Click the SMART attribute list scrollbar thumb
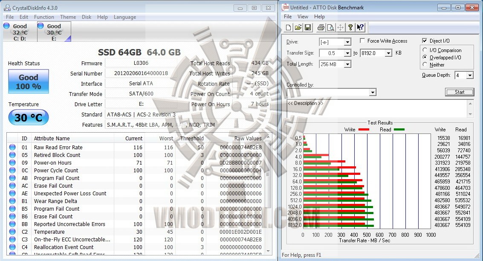The image size is (483, 261). click(268, 174)
